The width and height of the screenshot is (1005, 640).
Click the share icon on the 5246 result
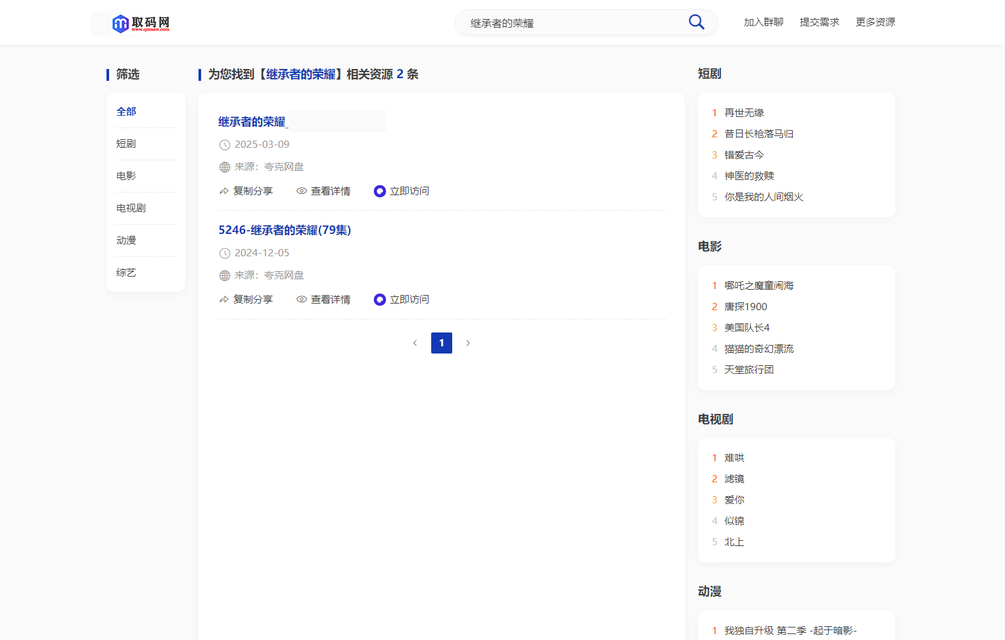point(223,299)
